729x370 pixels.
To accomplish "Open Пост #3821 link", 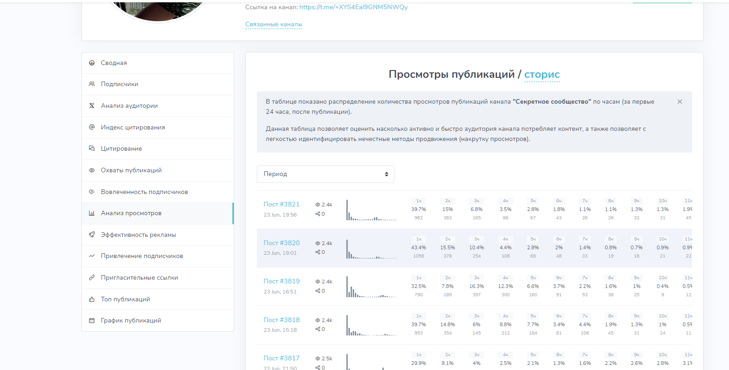I will pyautogui.click(x=282, y=204).
